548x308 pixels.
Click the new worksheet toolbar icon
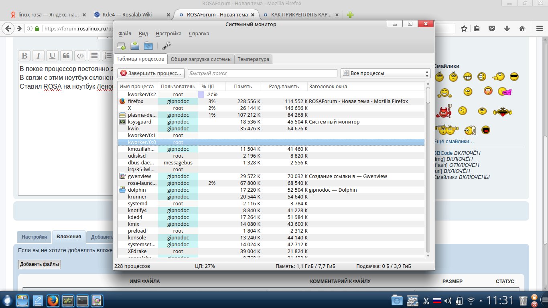pyautogui.click(x=121, y=46)
